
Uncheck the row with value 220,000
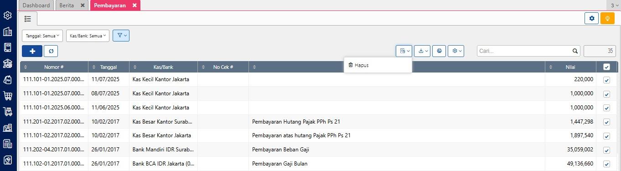[x=606, y=80]
